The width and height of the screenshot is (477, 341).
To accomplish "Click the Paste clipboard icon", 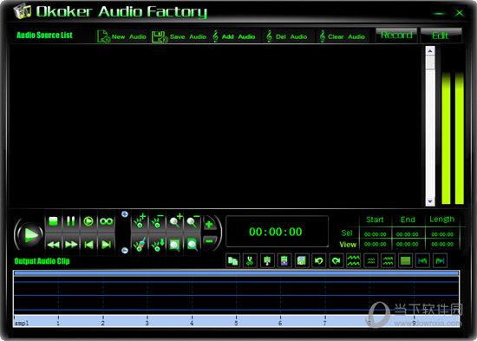I will [267, 261].
